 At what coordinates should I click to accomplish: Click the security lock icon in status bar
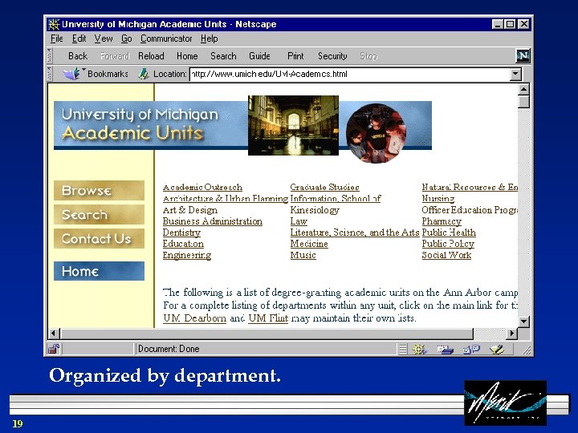pyautogui.click(x=55, y=348)
